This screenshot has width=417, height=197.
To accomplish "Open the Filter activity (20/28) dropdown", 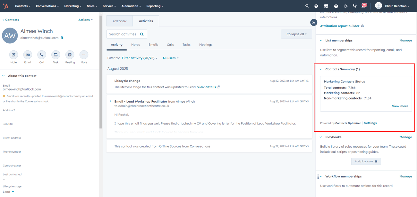I will 139,58.
